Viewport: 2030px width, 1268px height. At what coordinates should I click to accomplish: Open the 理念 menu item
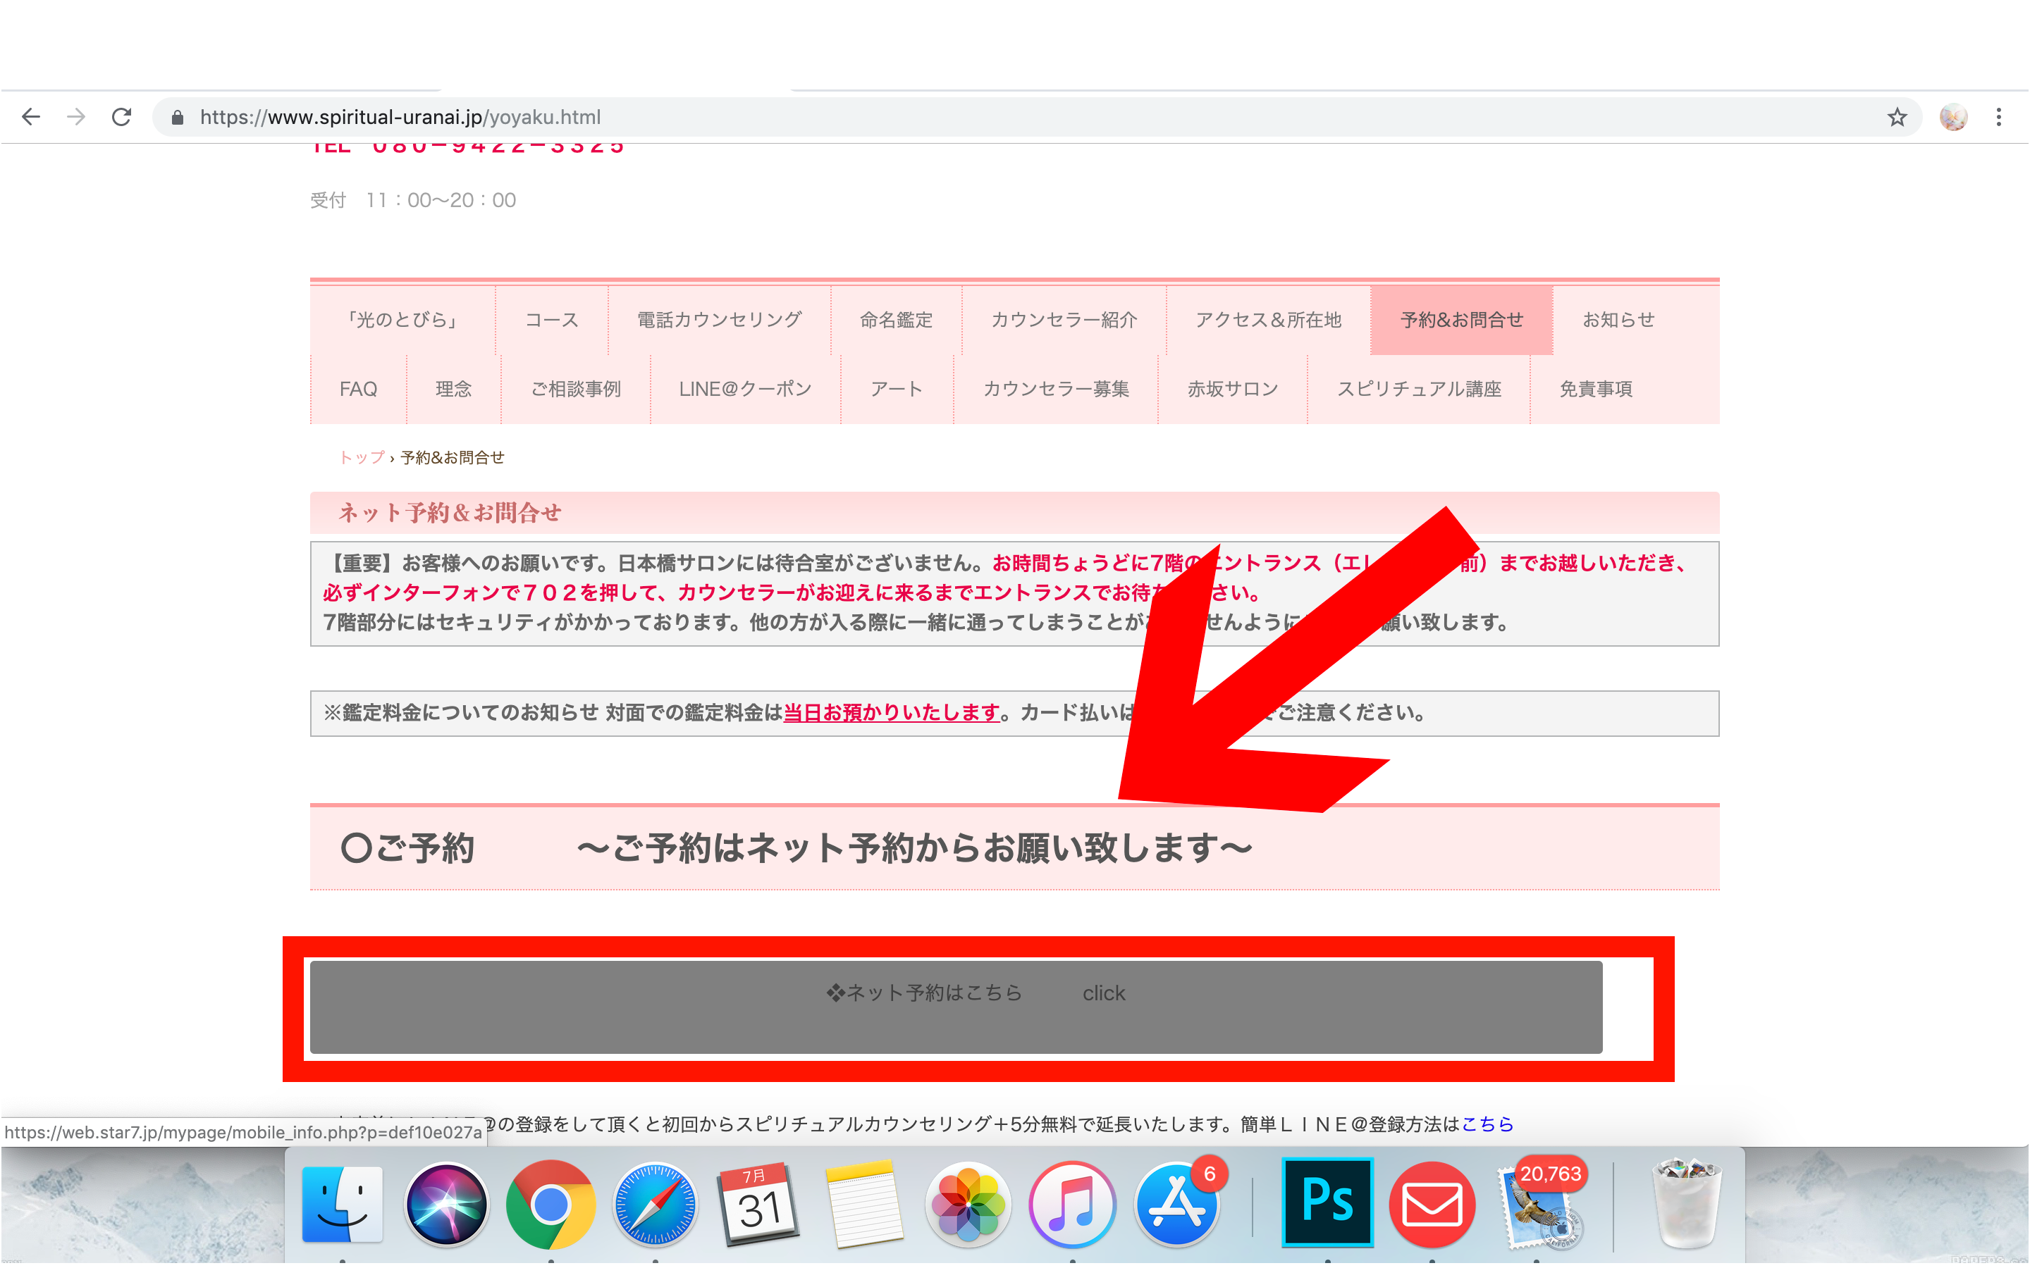click(x=454, y=390)
